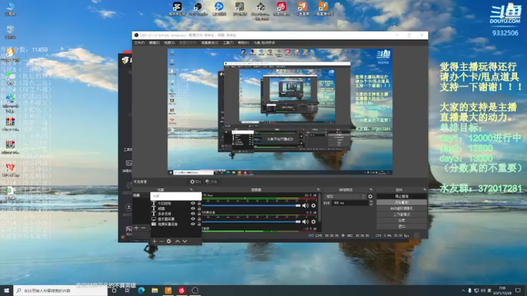The height and width of the screenshot is (296, 527).
Task: Pop out the audio mixer dock icon
Action: (x=318, y=189)
